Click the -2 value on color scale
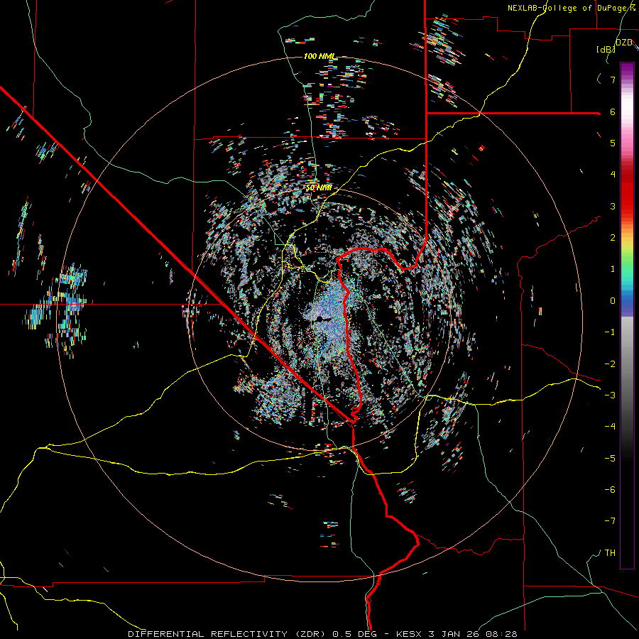 pos(610,364)
